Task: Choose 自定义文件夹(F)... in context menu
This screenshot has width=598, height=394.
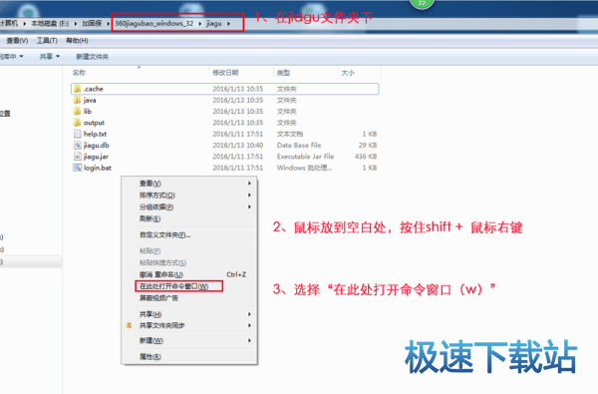Action: click(165, 234)
